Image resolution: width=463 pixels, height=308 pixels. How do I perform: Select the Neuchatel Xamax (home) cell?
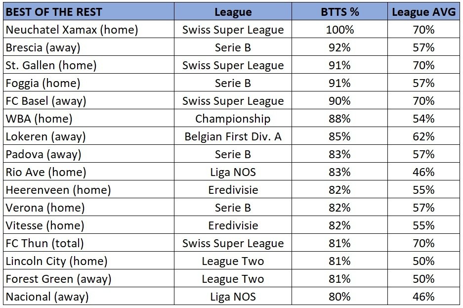(x=88, y=29)
